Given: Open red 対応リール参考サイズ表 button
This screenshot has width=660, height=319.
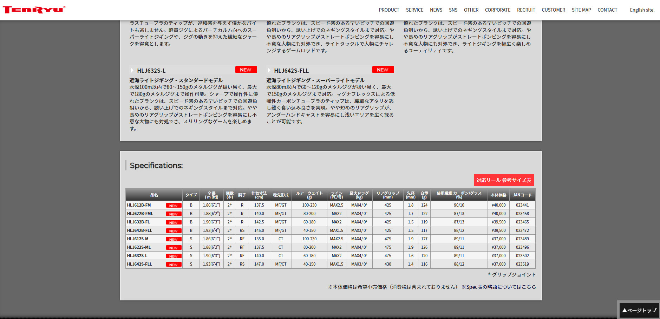Looking at the screenshot, I should tap(504, 180).
